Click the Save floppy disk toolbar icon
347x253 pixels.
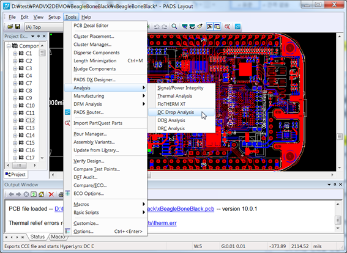pyautogui.click(x=18, y=27)
